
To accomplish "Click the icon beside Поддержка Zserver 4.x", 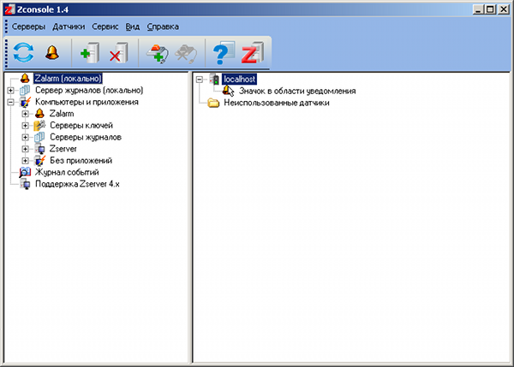I will coord(25,184).
